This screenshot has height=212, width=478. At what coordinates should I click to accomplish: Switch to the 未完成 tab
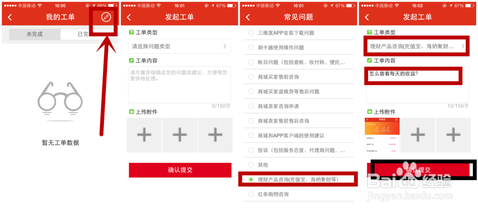tap(34, 34)
